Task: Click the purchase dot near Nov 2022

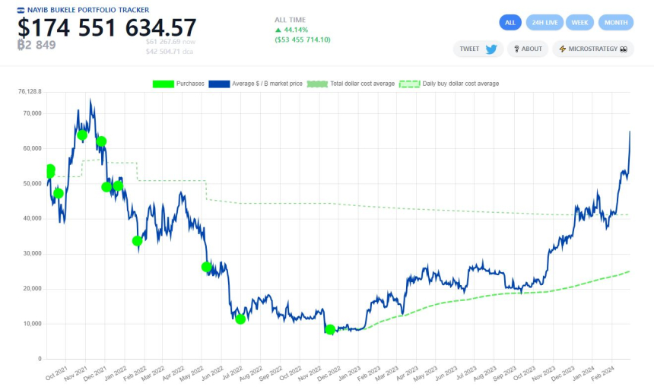Action: tap(329, 329)
